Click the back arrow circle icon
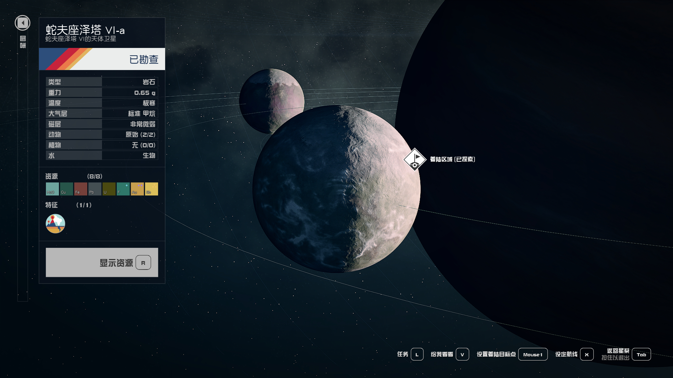 pos(22,23)
